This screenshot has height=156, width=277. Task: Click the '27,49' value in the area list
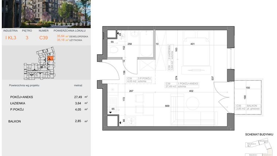click(x=78, y=97)
